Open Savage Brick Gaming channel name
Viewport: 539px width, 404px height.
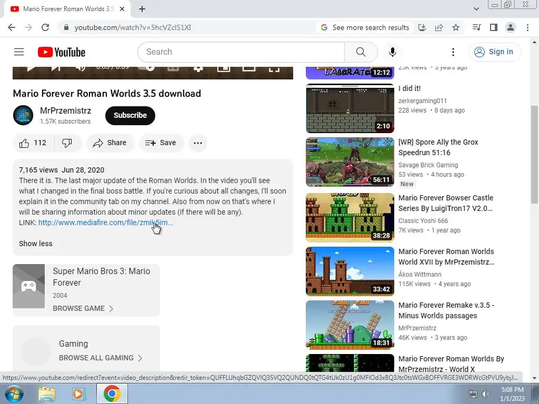tap(428, 165)
